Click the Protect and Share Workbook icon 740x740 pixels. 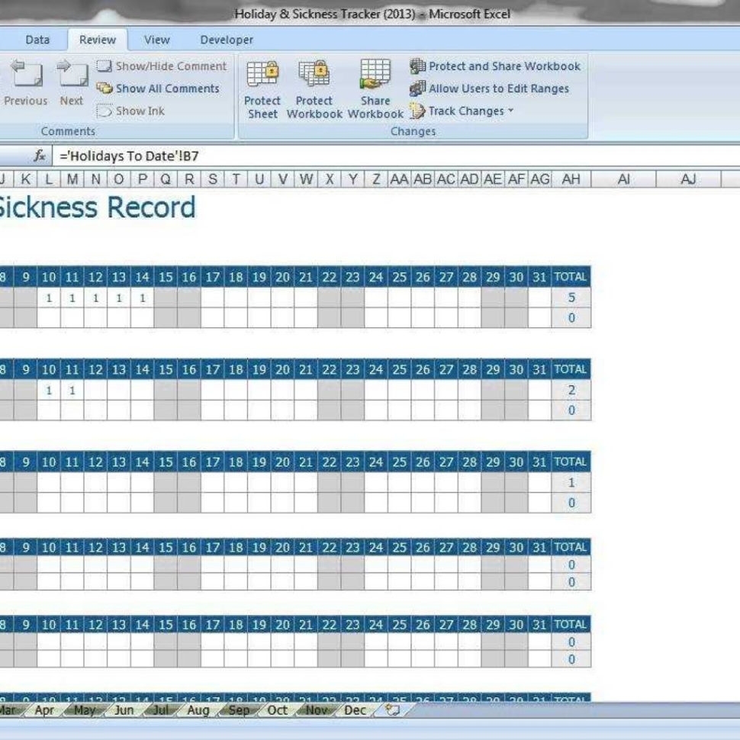(x=495, y=66)
